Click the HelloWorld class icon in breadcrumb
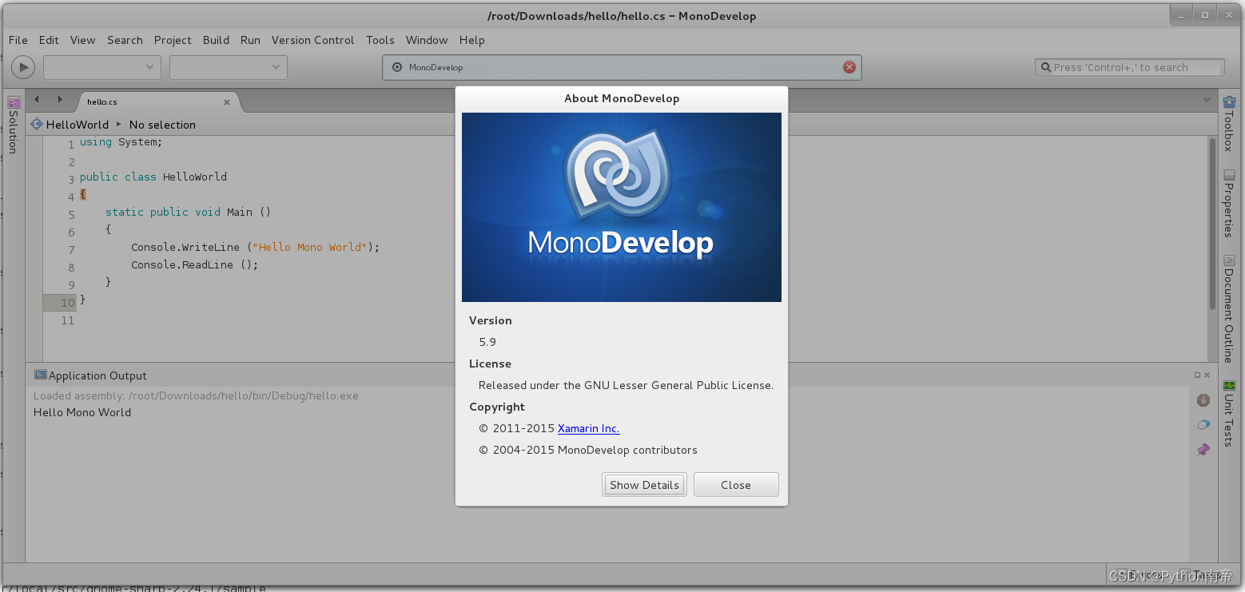The image size is (1245, 592). pyautogui.click(x=37, y=124)
